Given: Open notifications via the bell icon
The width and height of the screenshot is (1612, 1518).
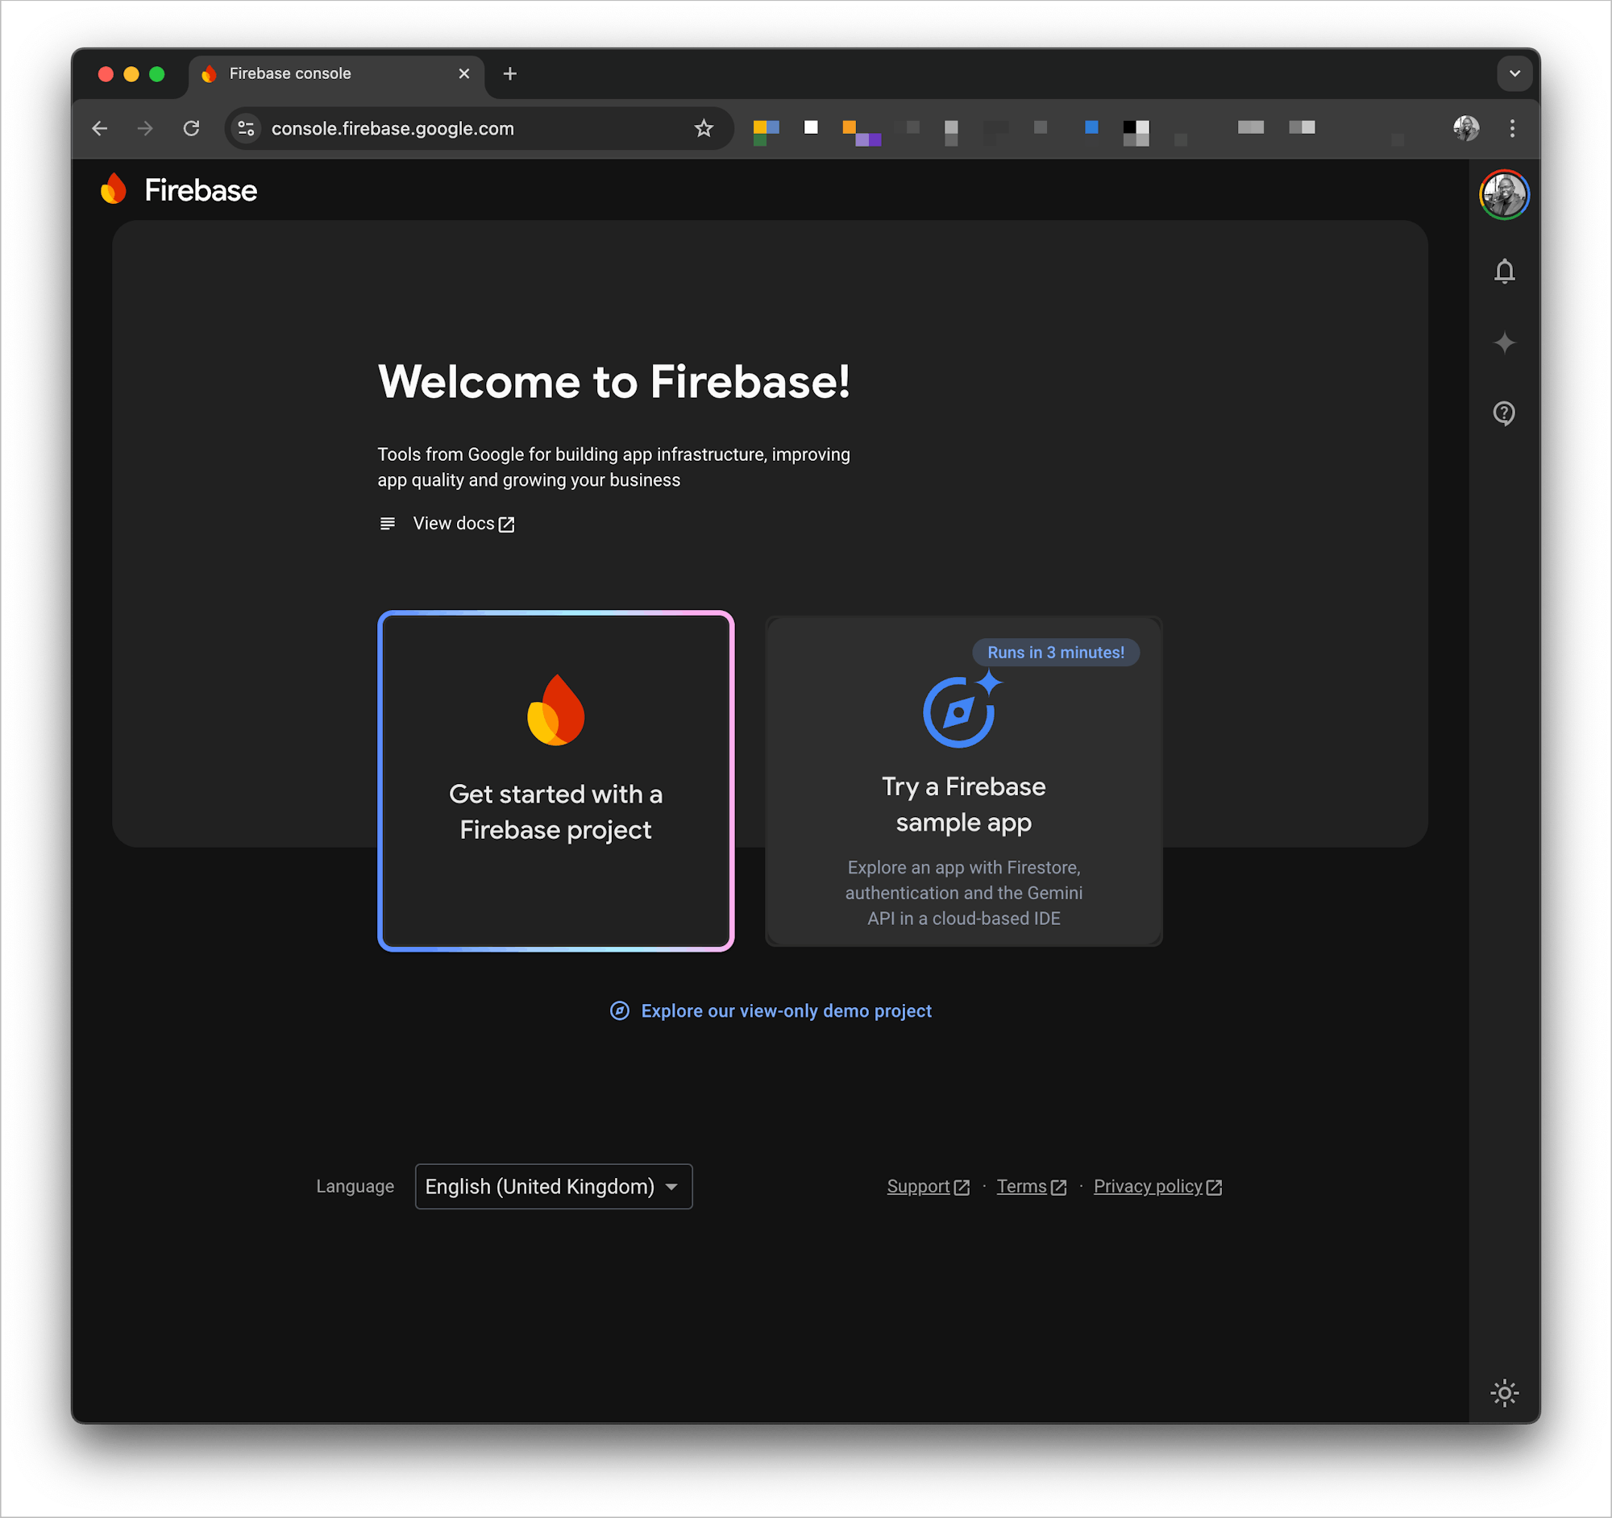Looking at the screenshot, I should (1504, 272).
